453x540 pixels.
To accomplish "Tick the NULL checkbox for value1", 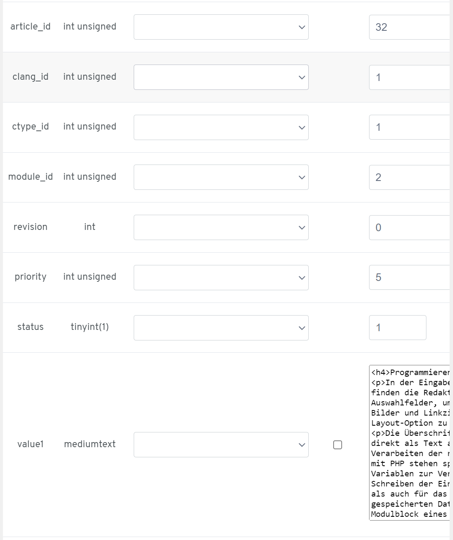I will 337,445.
